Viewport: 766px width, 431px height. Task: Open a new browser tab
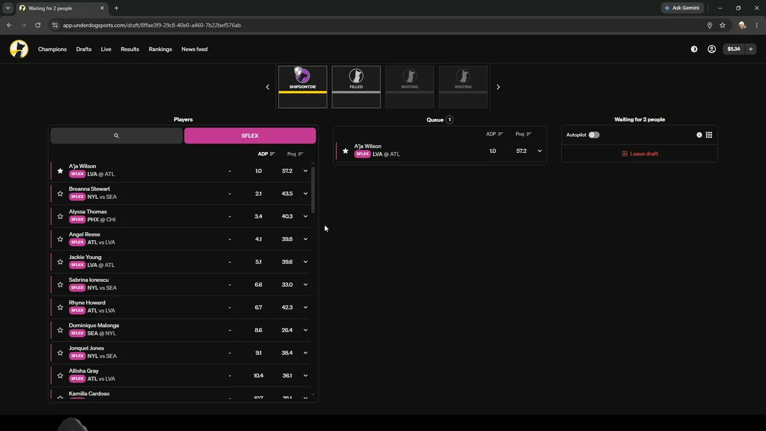point(116,8)
